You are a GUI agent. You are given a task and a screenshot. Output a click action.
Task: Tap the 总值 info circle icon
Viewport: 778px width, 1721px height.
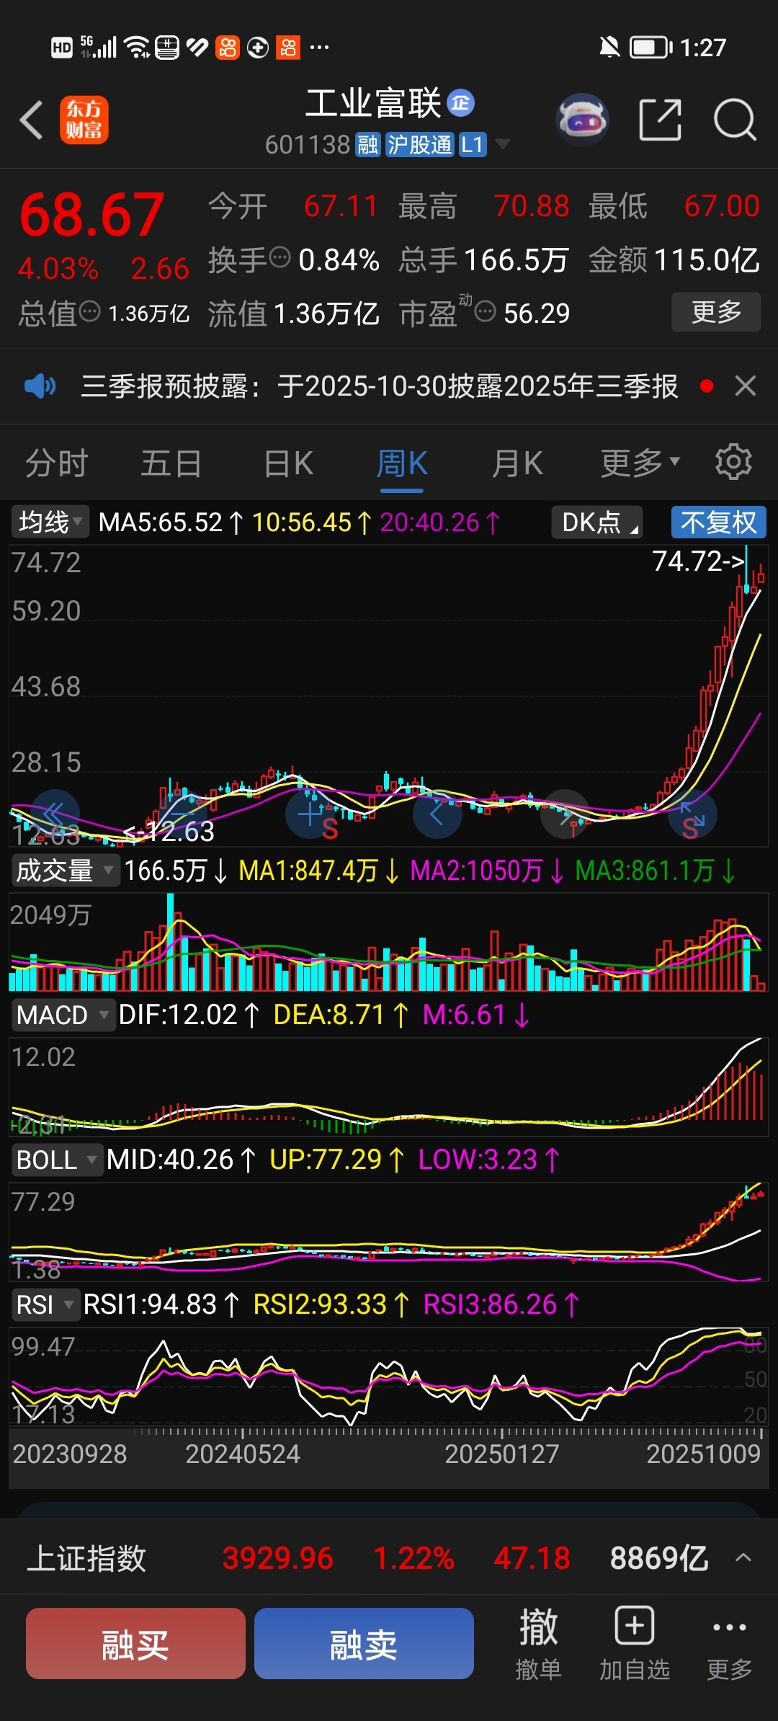[x=90, y=312]
